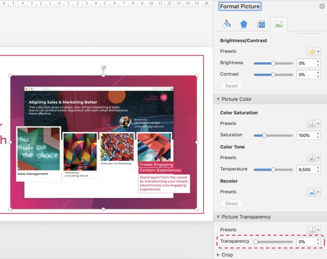The image size is (327, 259).
Task: Click the Transparency percentage field
Action: click(x=306, y=242)
